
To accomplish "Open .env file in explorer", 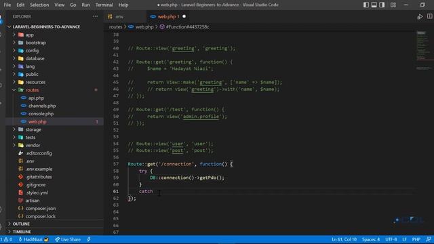I will coord(30,161).
